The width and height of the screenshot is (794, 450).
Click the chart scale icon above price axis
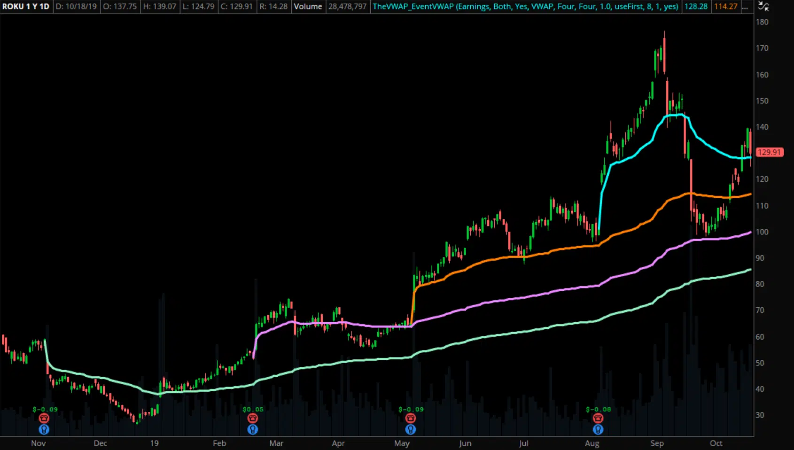[764, 7]
